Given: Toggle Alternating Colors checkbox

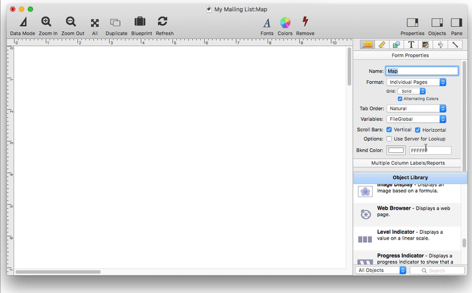Looking at the screenshot, I should [x=400, y=99].
